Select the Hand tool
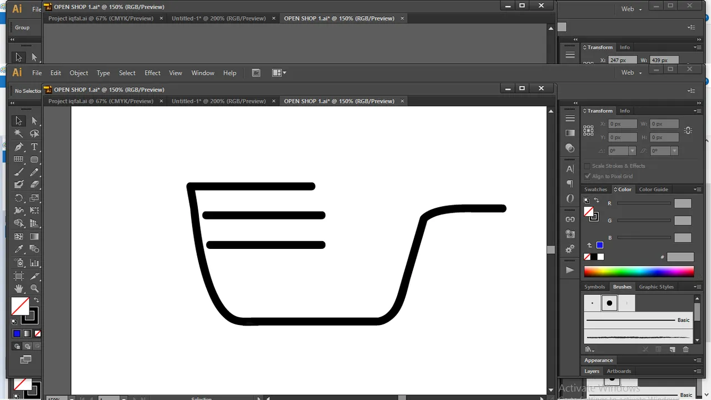Screen dimensions: 711x400 click(x=18, y=288)
